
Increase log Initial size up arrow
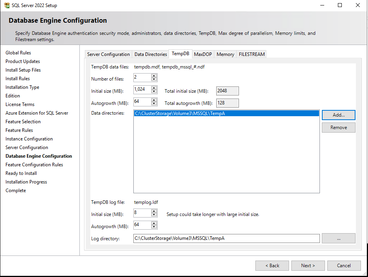coord(154,211)
